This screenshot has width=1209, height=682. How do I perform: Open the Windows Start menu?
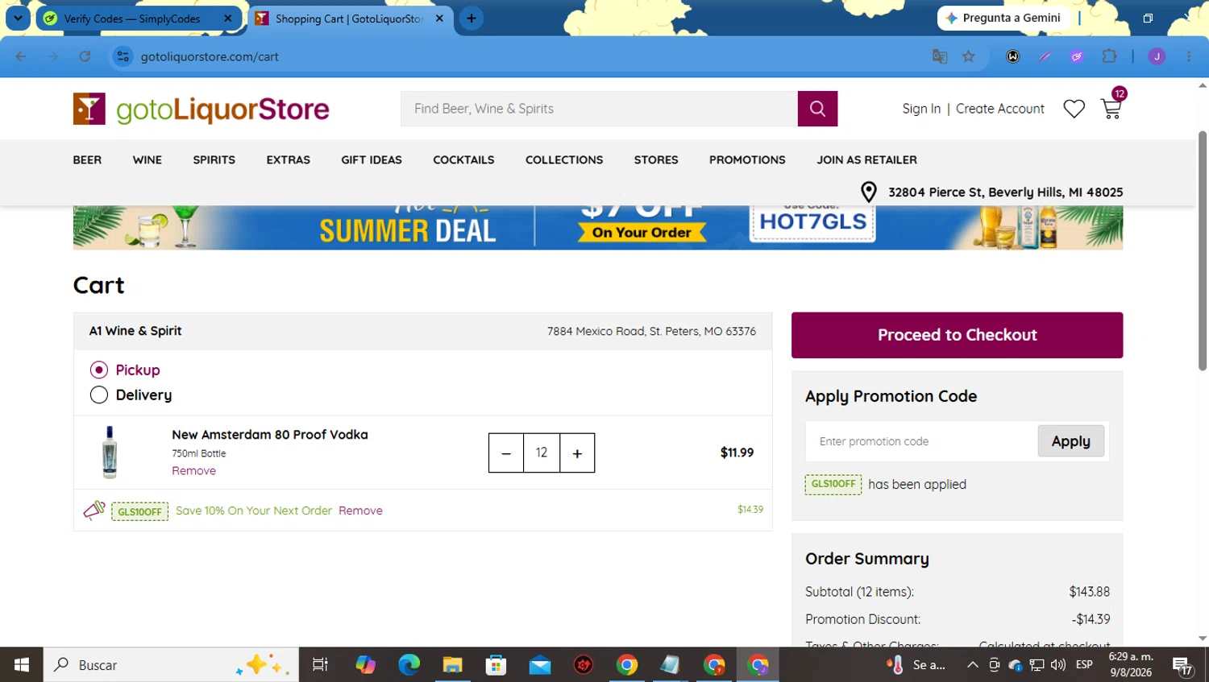[x=22, y=665]
